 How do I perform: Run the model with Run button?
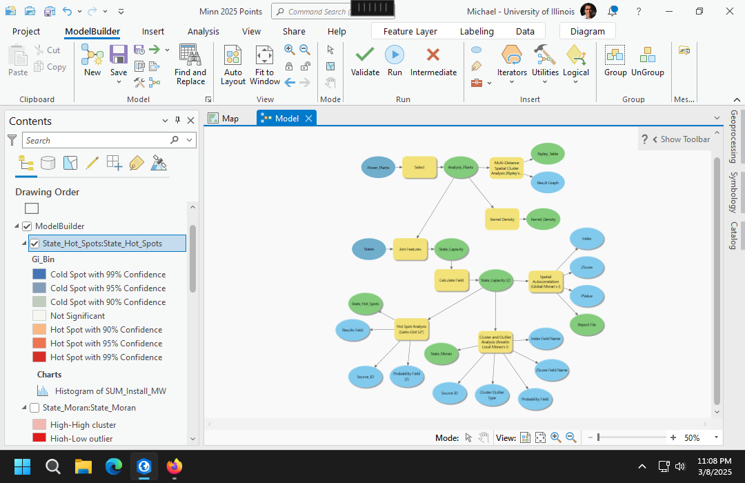click(x=395, y=55)
